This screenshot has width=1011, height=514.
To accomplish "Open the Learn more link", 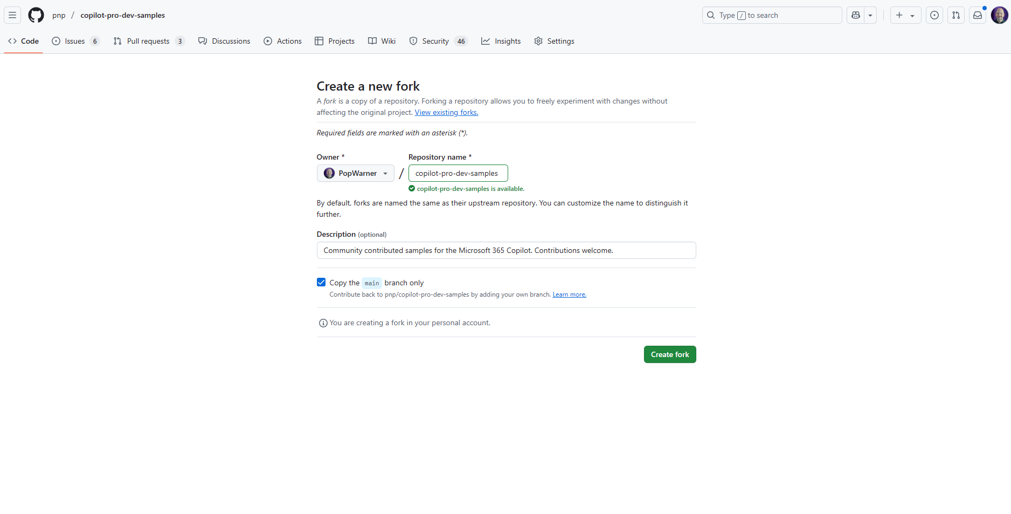I will (569, 294).
